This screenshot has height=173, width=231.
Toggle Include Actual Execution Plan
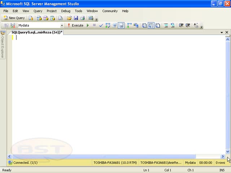(129, 26)
